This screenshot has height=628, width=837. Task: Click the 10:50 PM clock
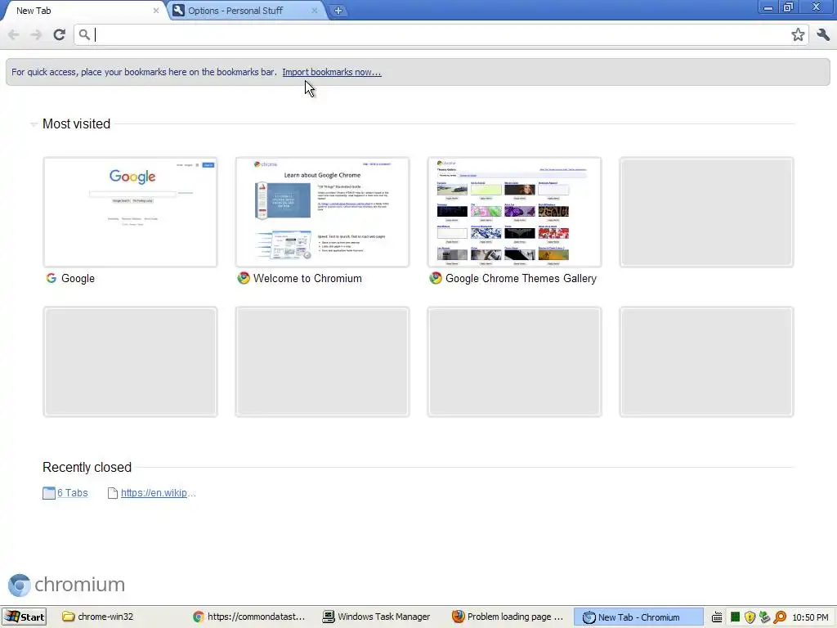click(810, 617)
